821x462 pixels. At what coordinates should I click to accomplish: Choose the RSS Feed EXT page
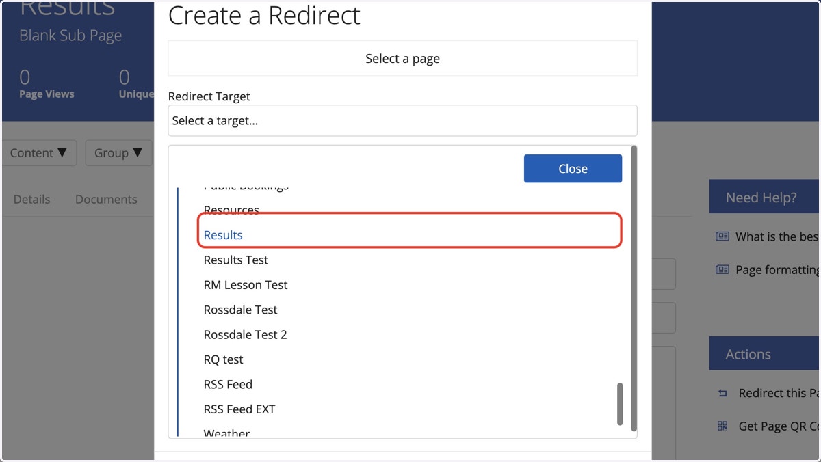click(239, 409)
